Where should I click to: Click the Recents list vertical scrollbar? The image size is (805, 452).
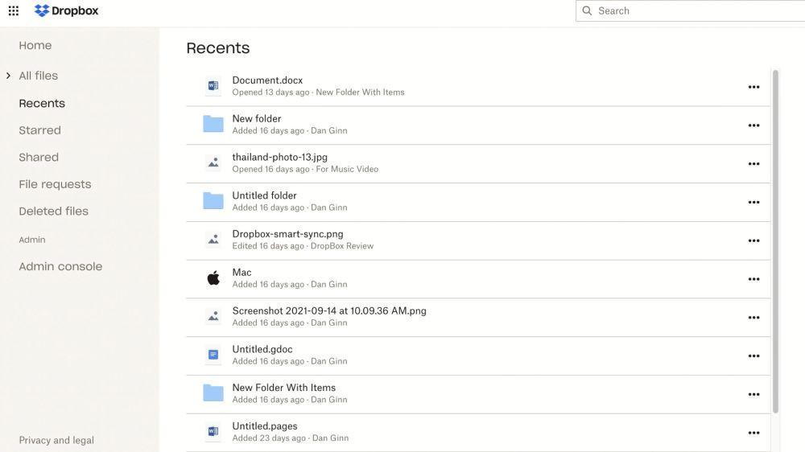point(775,241)
